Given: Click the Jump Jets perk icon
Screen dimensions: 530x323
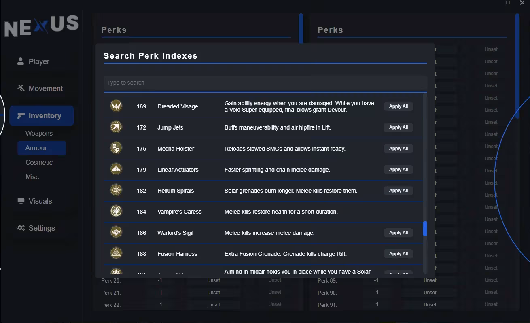Looking at the screenshot, I should point(116,127).
